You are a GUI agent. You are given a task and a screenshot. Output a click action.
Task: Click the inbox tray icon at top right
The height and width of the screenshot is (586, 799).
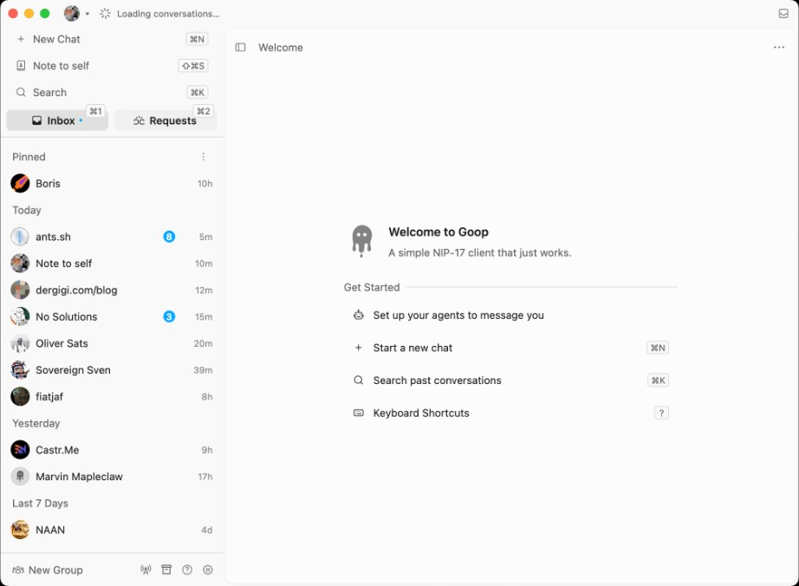click(783, 14)
